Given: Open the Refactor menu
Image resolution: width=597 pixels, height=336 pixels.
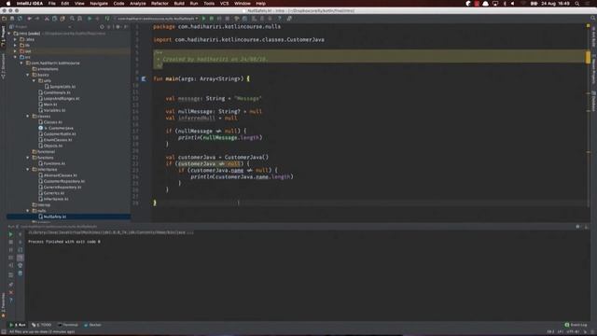Looking at the screenshot, I should [160, 4].
